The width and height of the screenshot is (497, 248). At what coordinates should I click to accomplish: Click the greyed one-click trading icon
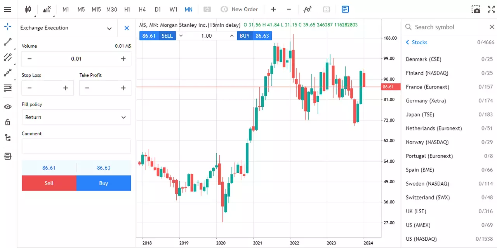207,9
